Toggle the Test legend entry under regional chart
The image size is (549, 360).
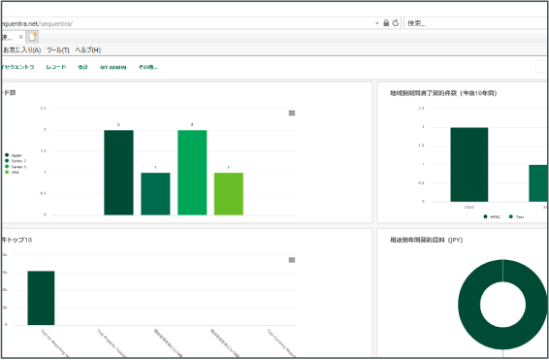tap(516, 216)
